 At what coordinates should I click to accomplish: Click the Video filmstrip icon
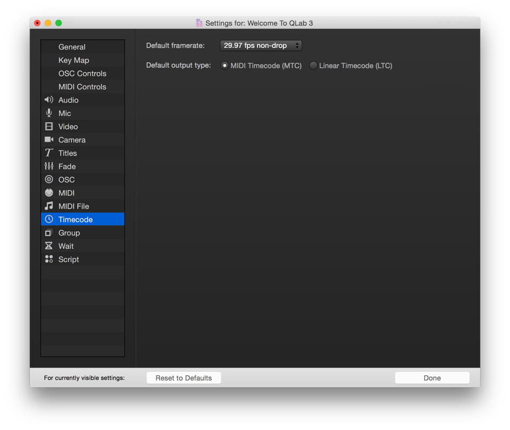(49, 127)
